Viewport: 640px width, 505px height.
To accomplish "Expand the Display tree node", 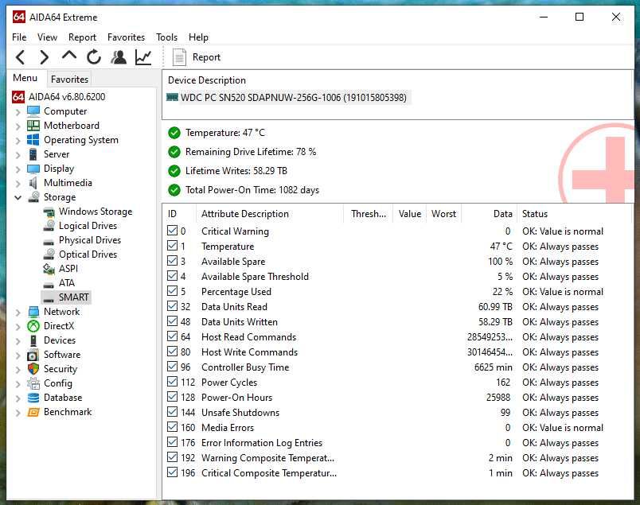I will coord(18,169).
